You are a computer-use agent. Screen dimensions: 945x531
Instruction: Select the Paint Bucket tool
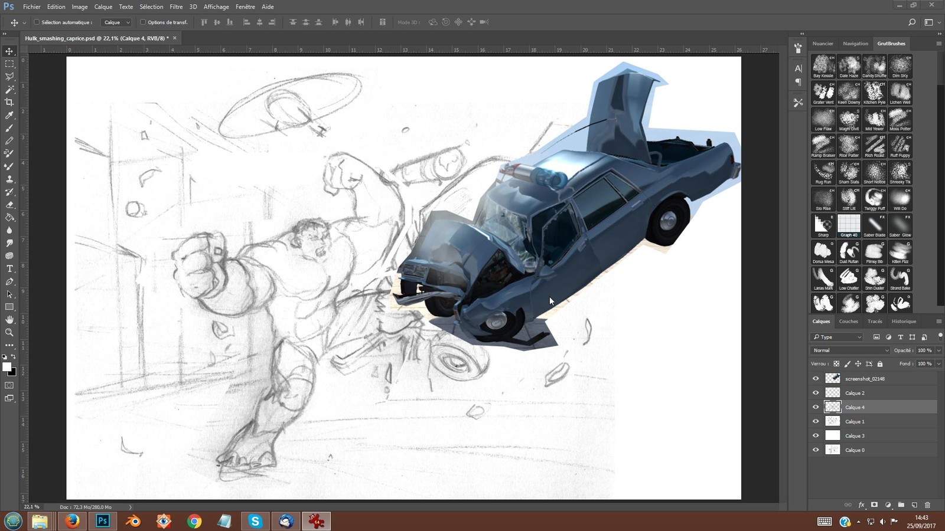(x=9, y=217)
